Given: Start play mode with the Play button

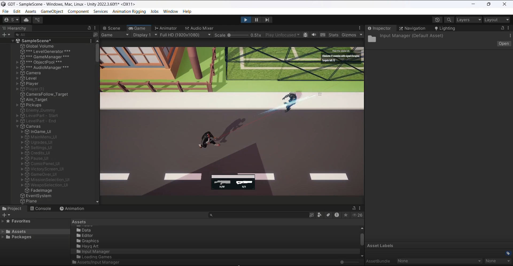Looking at the screenshot, I should pyautogui.click(x=246, y=20).
